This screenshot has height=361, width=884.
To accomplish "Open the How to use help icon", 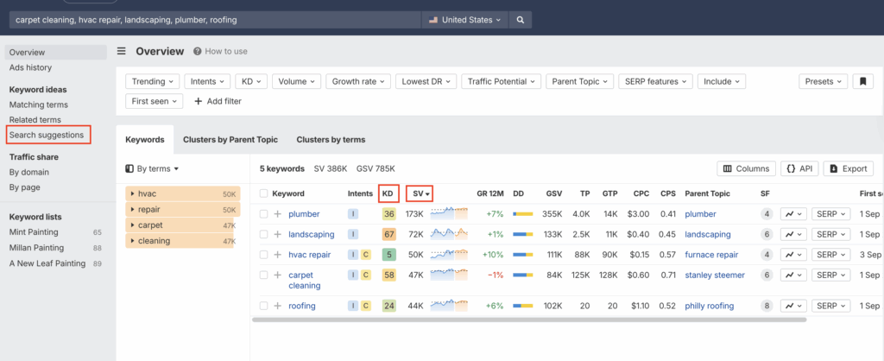I will coord(199,52).
